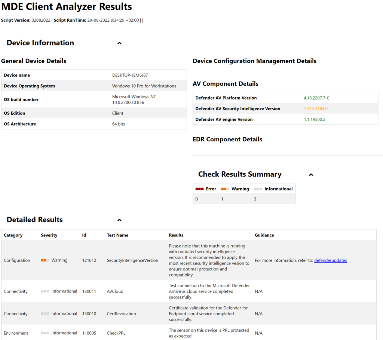Click the CertRevocation test name

click(122, 313)
